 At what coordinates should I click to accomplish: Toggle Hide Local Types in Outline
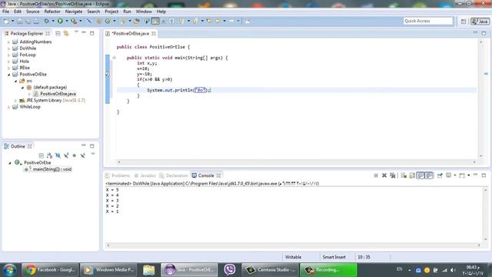(82, 155)
